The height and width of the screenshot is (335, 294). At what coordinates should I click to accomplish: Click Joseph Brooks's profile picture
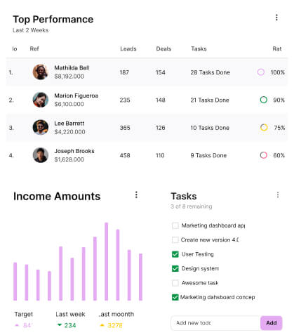(x=41, y=155)
